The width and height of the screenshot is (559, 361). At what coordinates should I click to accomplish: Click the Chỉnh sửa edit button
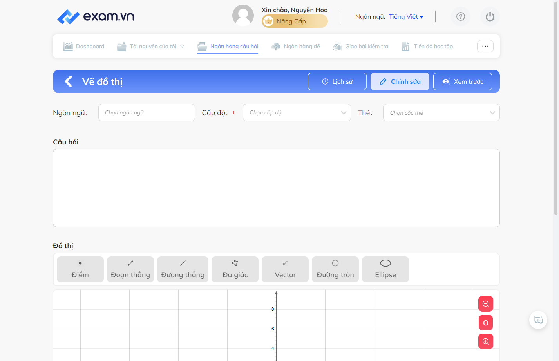400,81
